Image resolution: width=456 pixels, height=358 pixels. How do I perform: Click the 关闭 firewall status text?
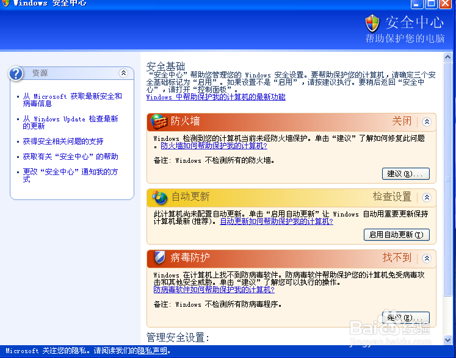402,121
